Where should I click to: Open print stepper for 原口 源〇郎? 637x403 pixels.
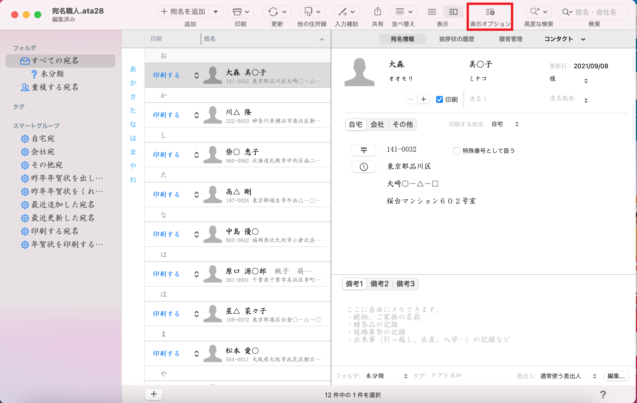click(x=197, y=274)
